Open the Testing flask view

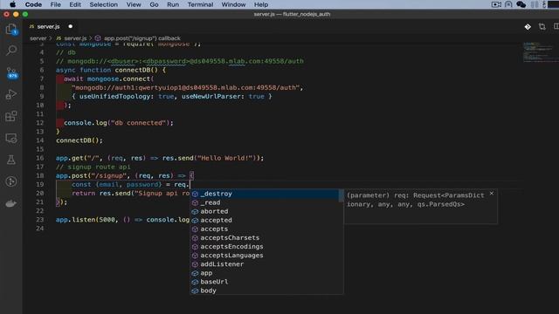tap(11, 160)
